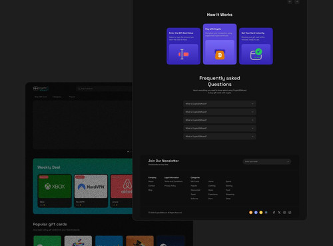Click the red discount badge on Xbox card

[44, 177]
